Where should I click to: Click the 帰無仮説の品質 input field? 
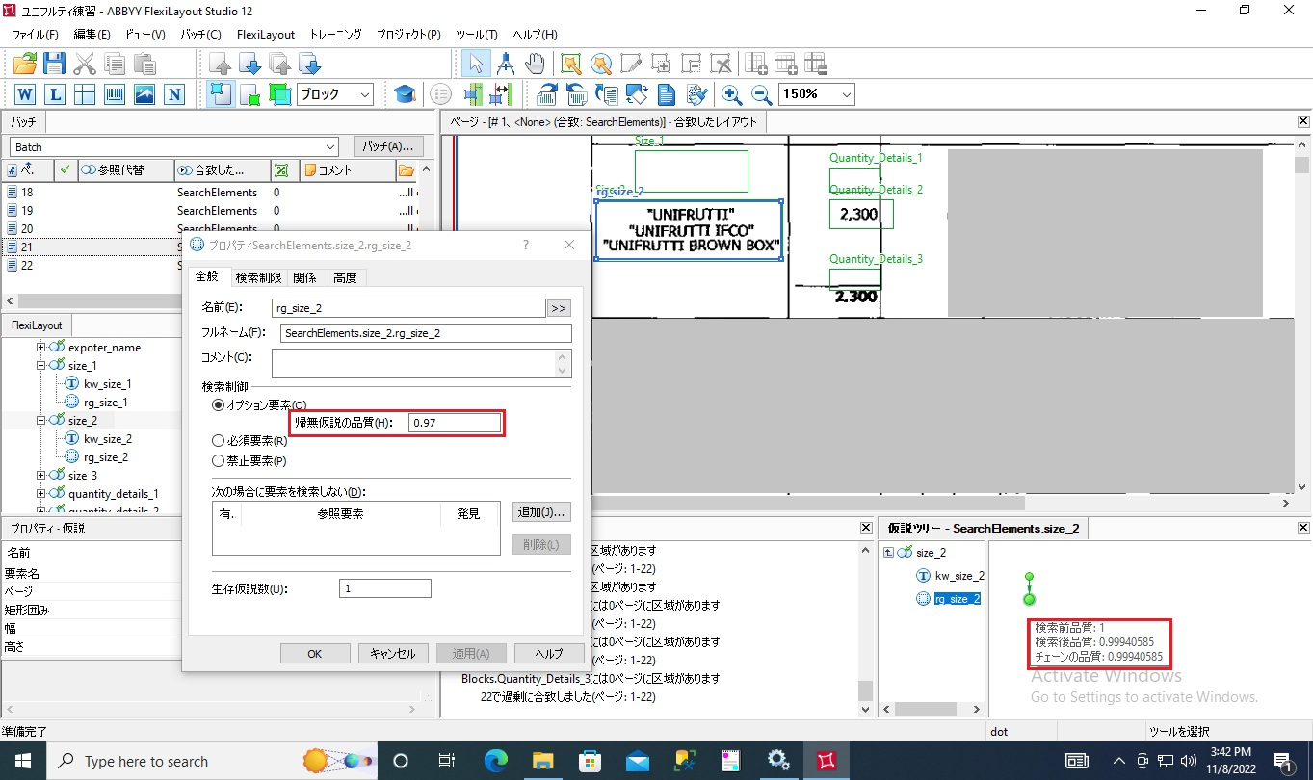455,423
